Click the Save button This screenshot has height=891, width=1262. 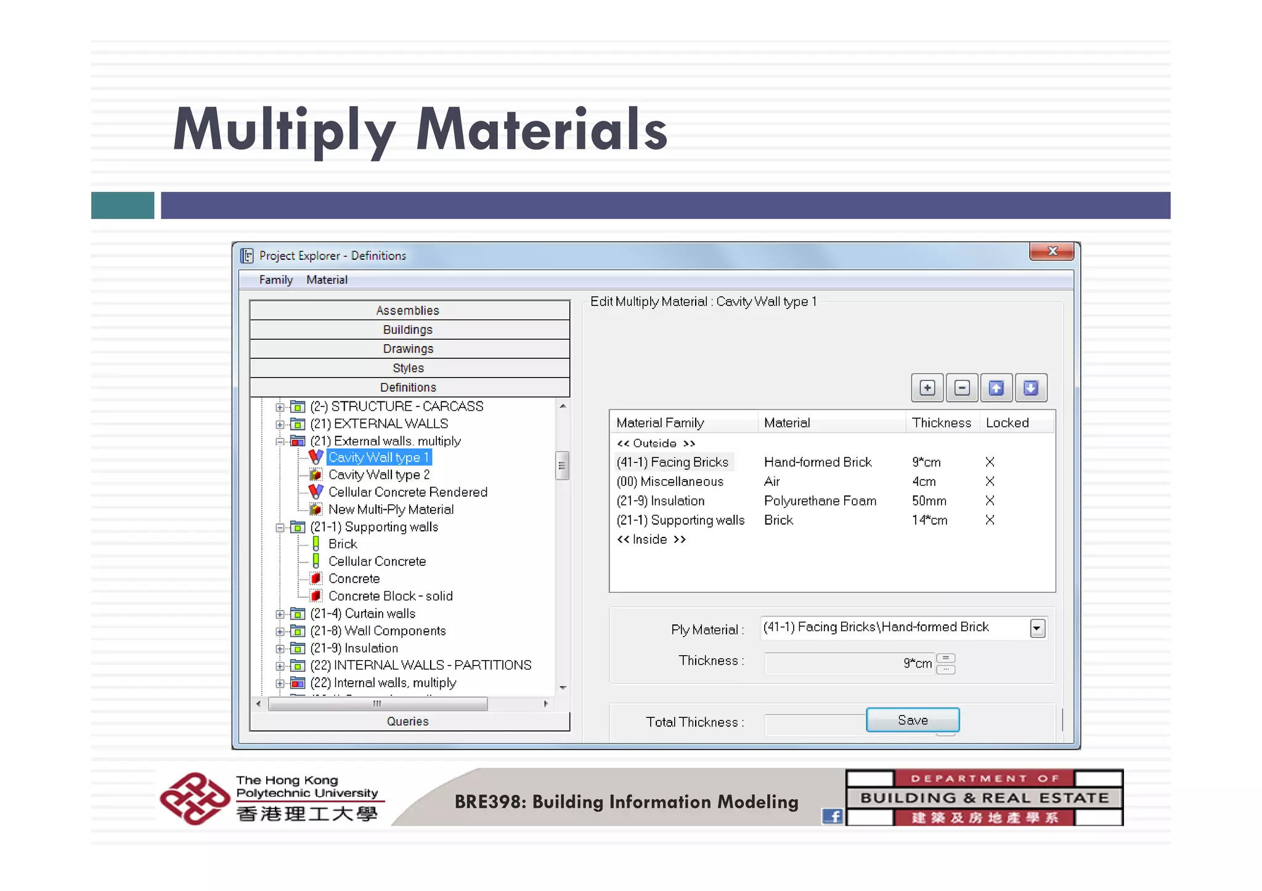point(913,720)
